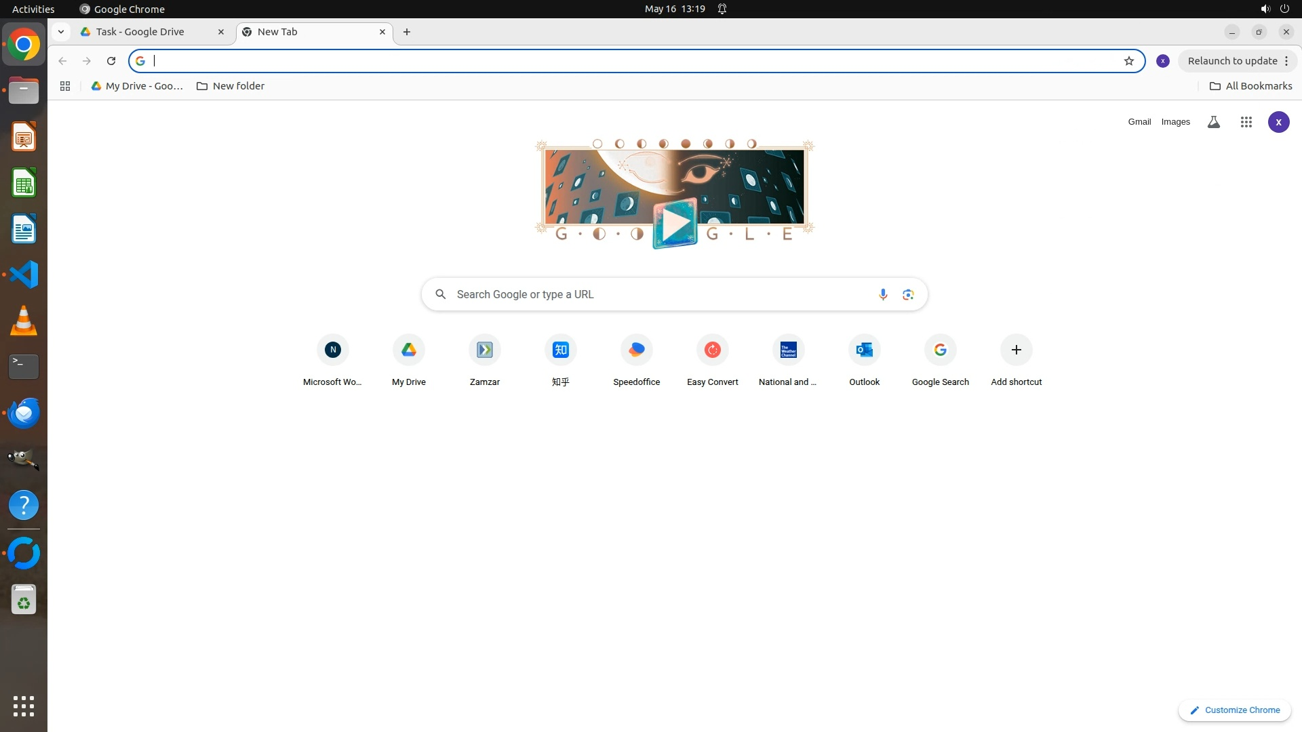Image resolution: width=1302 pixels, height=732 pixels.
Task: Click the Gmail link
Action: 1139,122
